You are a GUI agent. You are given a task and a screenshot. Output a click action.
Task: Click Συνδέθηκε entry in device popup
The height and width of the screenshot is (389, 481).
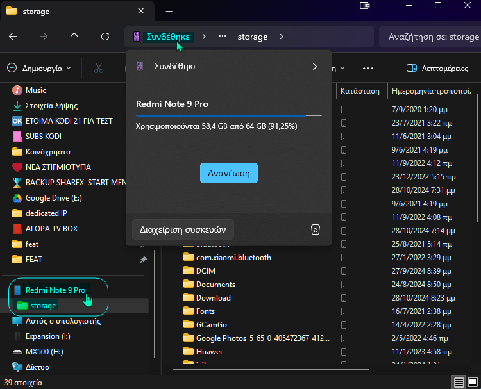(228, 67)
